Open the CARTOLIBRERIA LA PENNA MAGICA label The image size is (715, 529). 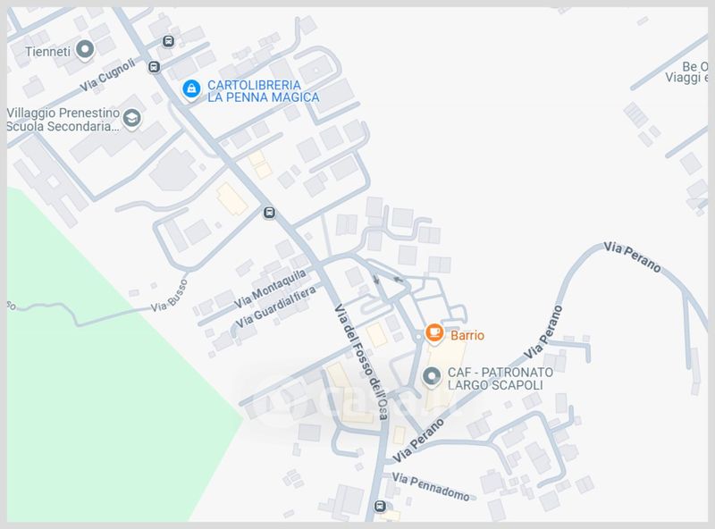[x=263, y=91]
